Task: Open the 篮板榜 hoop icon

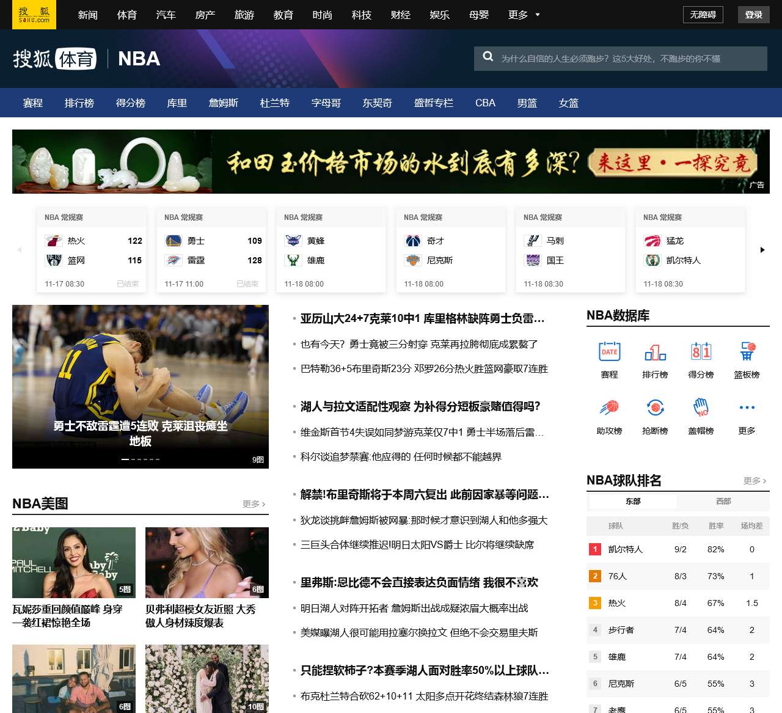Action: pyautogui.click(x=747, y=353)
